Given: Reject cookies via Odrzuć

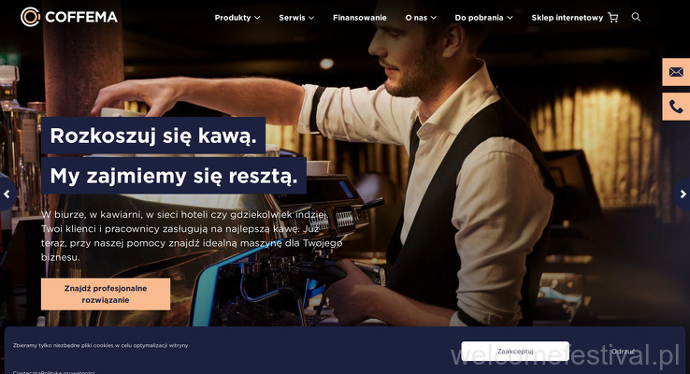Looking at the screenshot, I should 623,352.
